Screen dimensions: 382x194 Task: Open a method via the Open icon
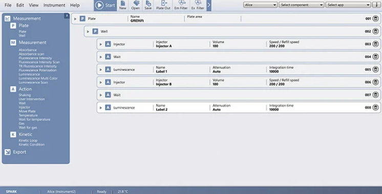136,5
